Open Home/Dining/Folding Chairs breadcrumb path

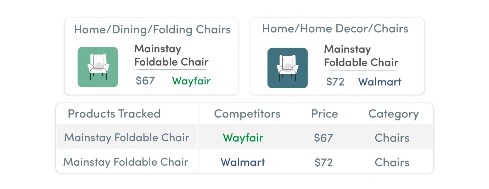(x=152, y=30)
